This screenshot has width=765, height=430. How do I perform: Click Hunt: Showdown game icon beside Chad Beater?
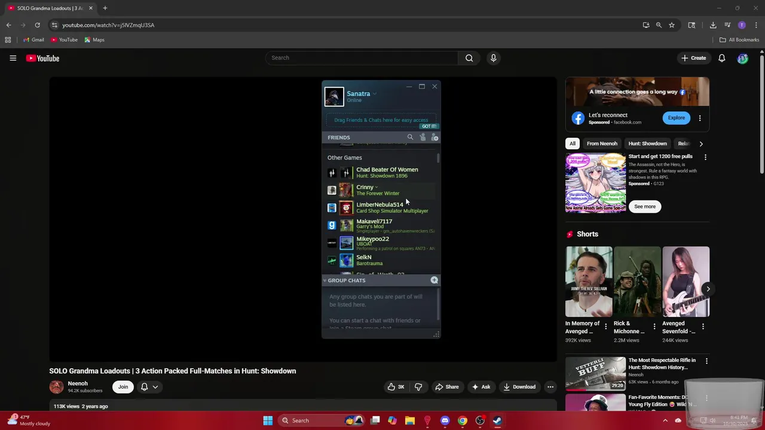pyautogui.click(x=332, y=173)
